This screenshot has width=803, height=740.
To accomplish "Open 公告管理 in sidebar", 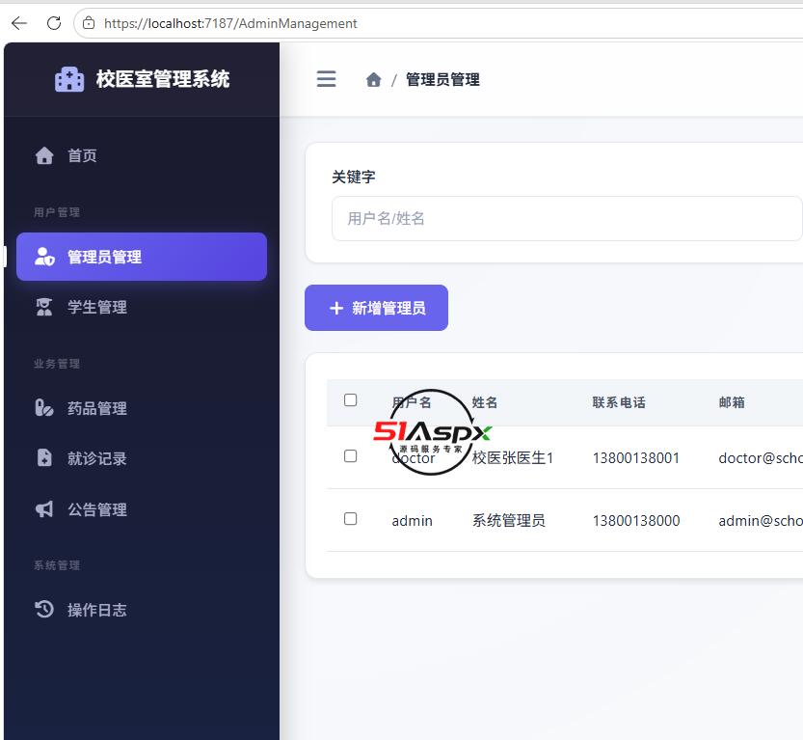I will click(142, 509).
